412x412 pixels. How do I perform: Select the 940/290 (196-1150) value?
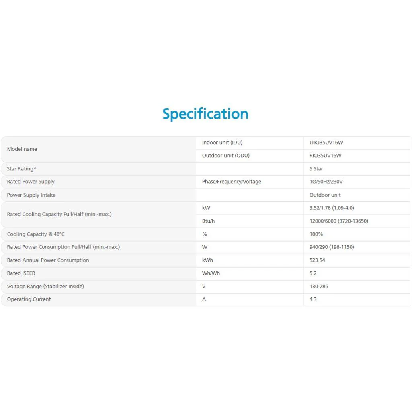point(332,247)
